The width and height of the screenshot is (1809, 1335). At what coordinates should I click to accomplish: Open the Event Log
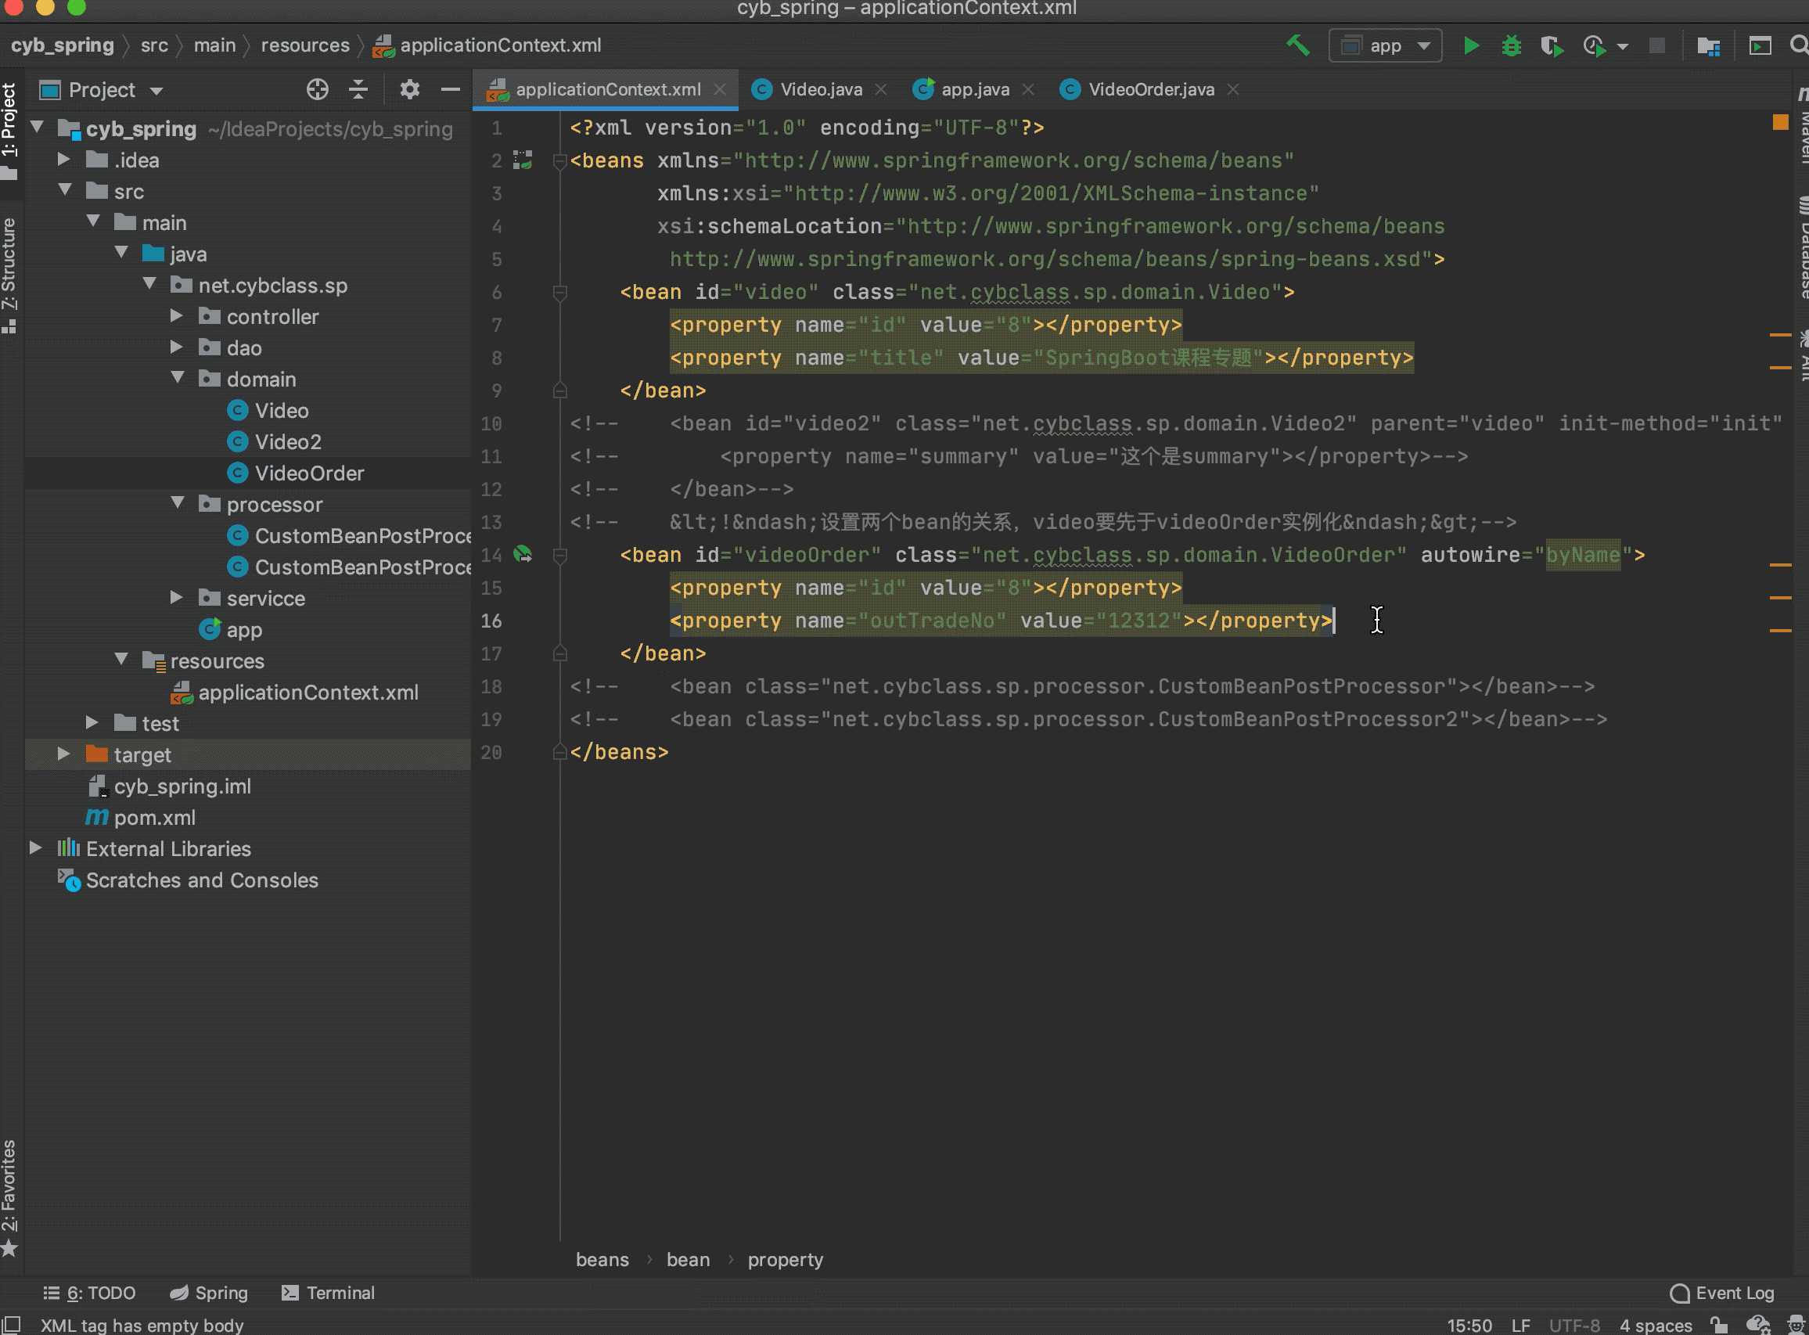[1721, 1294]
